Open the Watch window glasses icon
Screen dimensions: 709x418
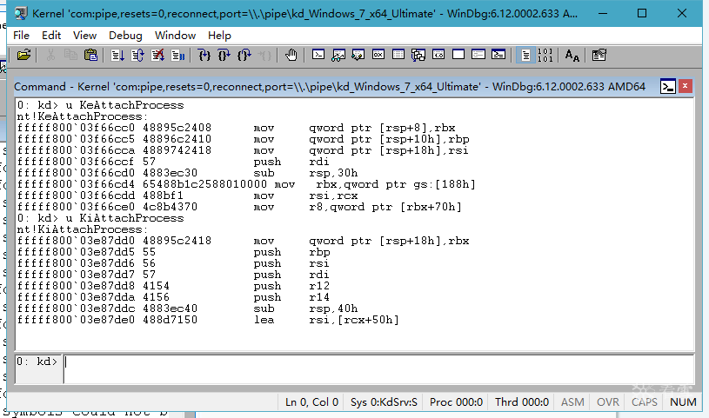pyautogui.click(x=338, y=55)
